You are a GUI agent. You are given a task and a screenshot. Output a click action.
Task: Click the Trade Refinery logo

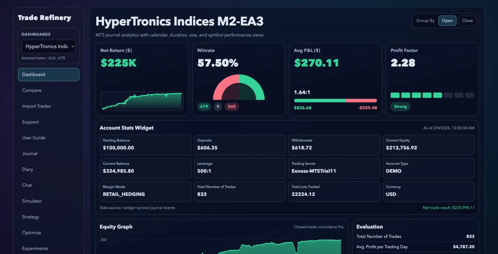[x=44, y=18]
